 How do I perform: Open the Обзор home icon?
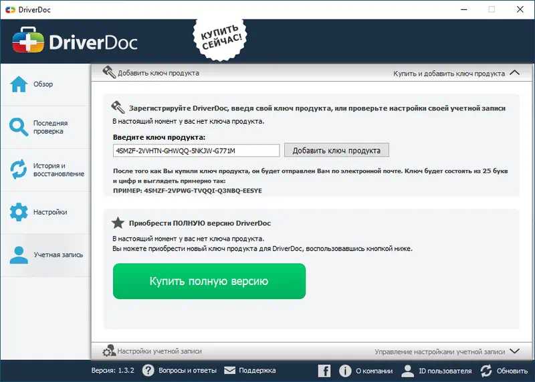[19, 84]
